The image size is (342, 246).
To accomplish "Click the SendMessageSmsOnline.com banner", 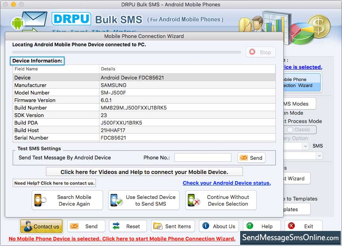I will click(x=290, y=238).
